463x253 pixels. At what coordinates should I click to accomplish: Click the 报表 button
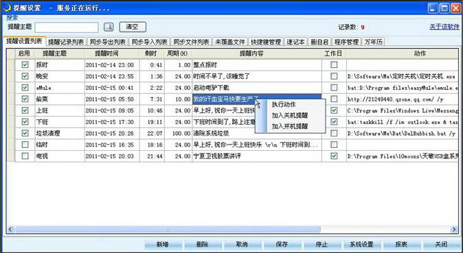coord(401,245)
